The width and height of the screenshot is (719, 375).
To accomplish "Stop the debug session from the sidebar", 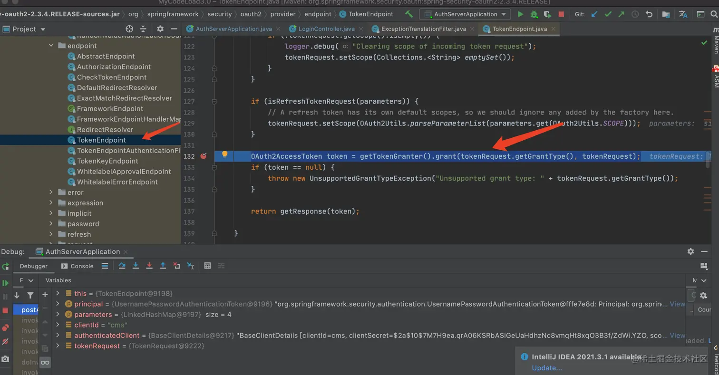I will click(x=5, y=310).
